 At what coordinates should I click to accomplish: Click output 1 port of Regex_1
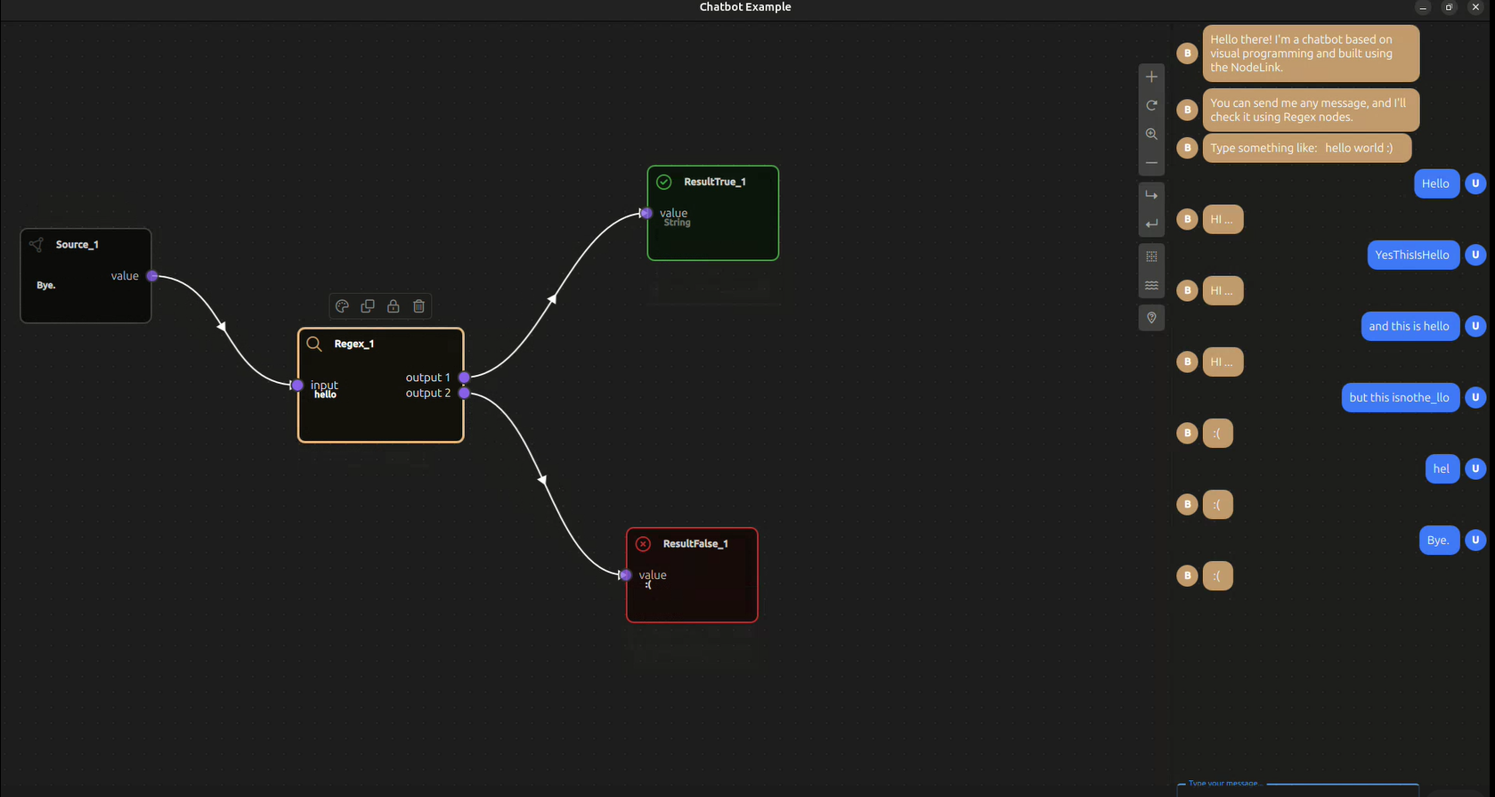[x=464, y=378]
